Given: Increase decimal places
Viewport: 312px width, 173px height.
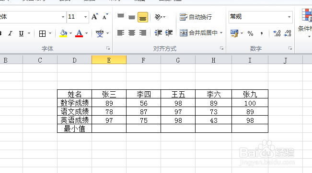Looking at the screenshot, I should [x=277, y=33].
